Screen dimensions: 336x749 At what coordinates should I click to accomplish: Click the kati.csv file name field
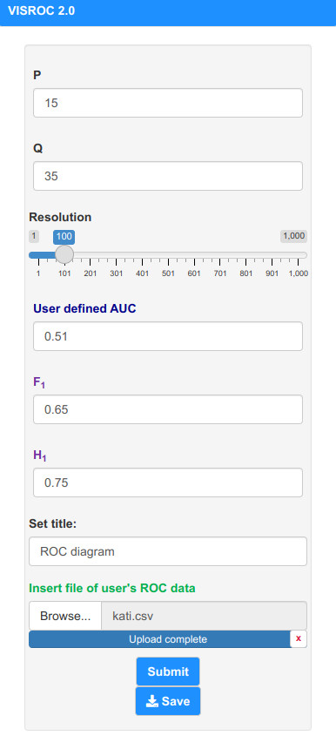[x=204, y=616]
